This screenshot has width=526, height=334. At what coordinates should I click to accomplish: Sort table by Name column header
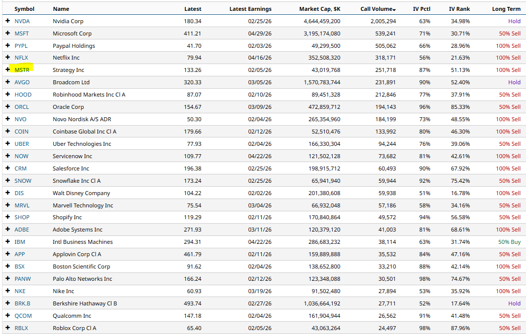click(x=61, y=9)
